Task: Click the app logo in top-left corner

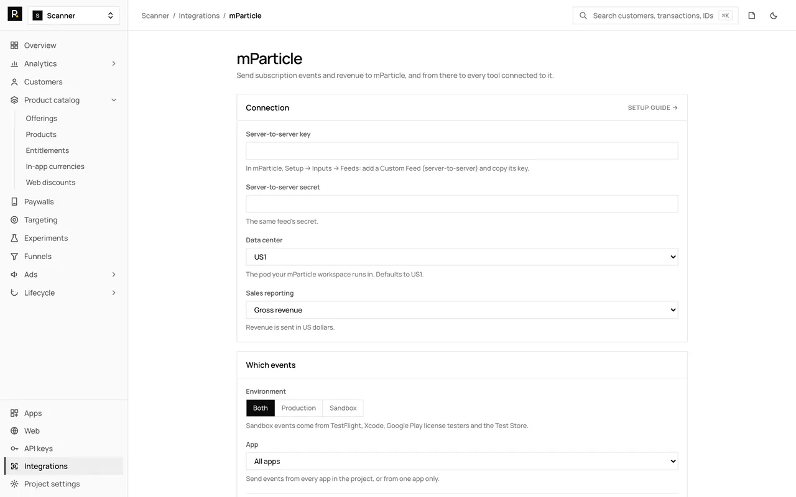Action: pos(15,14)
